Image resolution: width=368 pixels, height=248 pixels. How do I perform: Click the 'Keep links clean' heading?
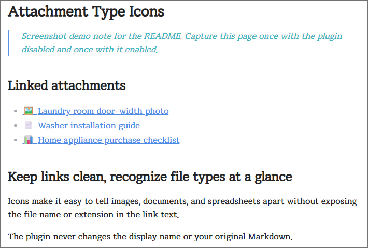click(150, 177)
